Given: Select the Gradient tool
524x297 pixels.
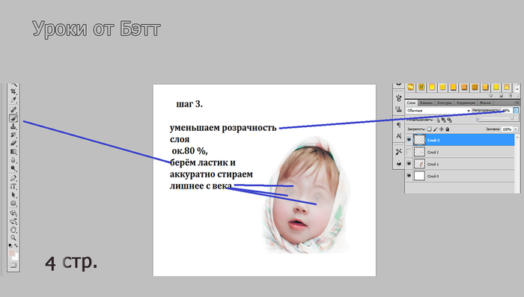Looking at the screenshot, I should pos(13,152).
